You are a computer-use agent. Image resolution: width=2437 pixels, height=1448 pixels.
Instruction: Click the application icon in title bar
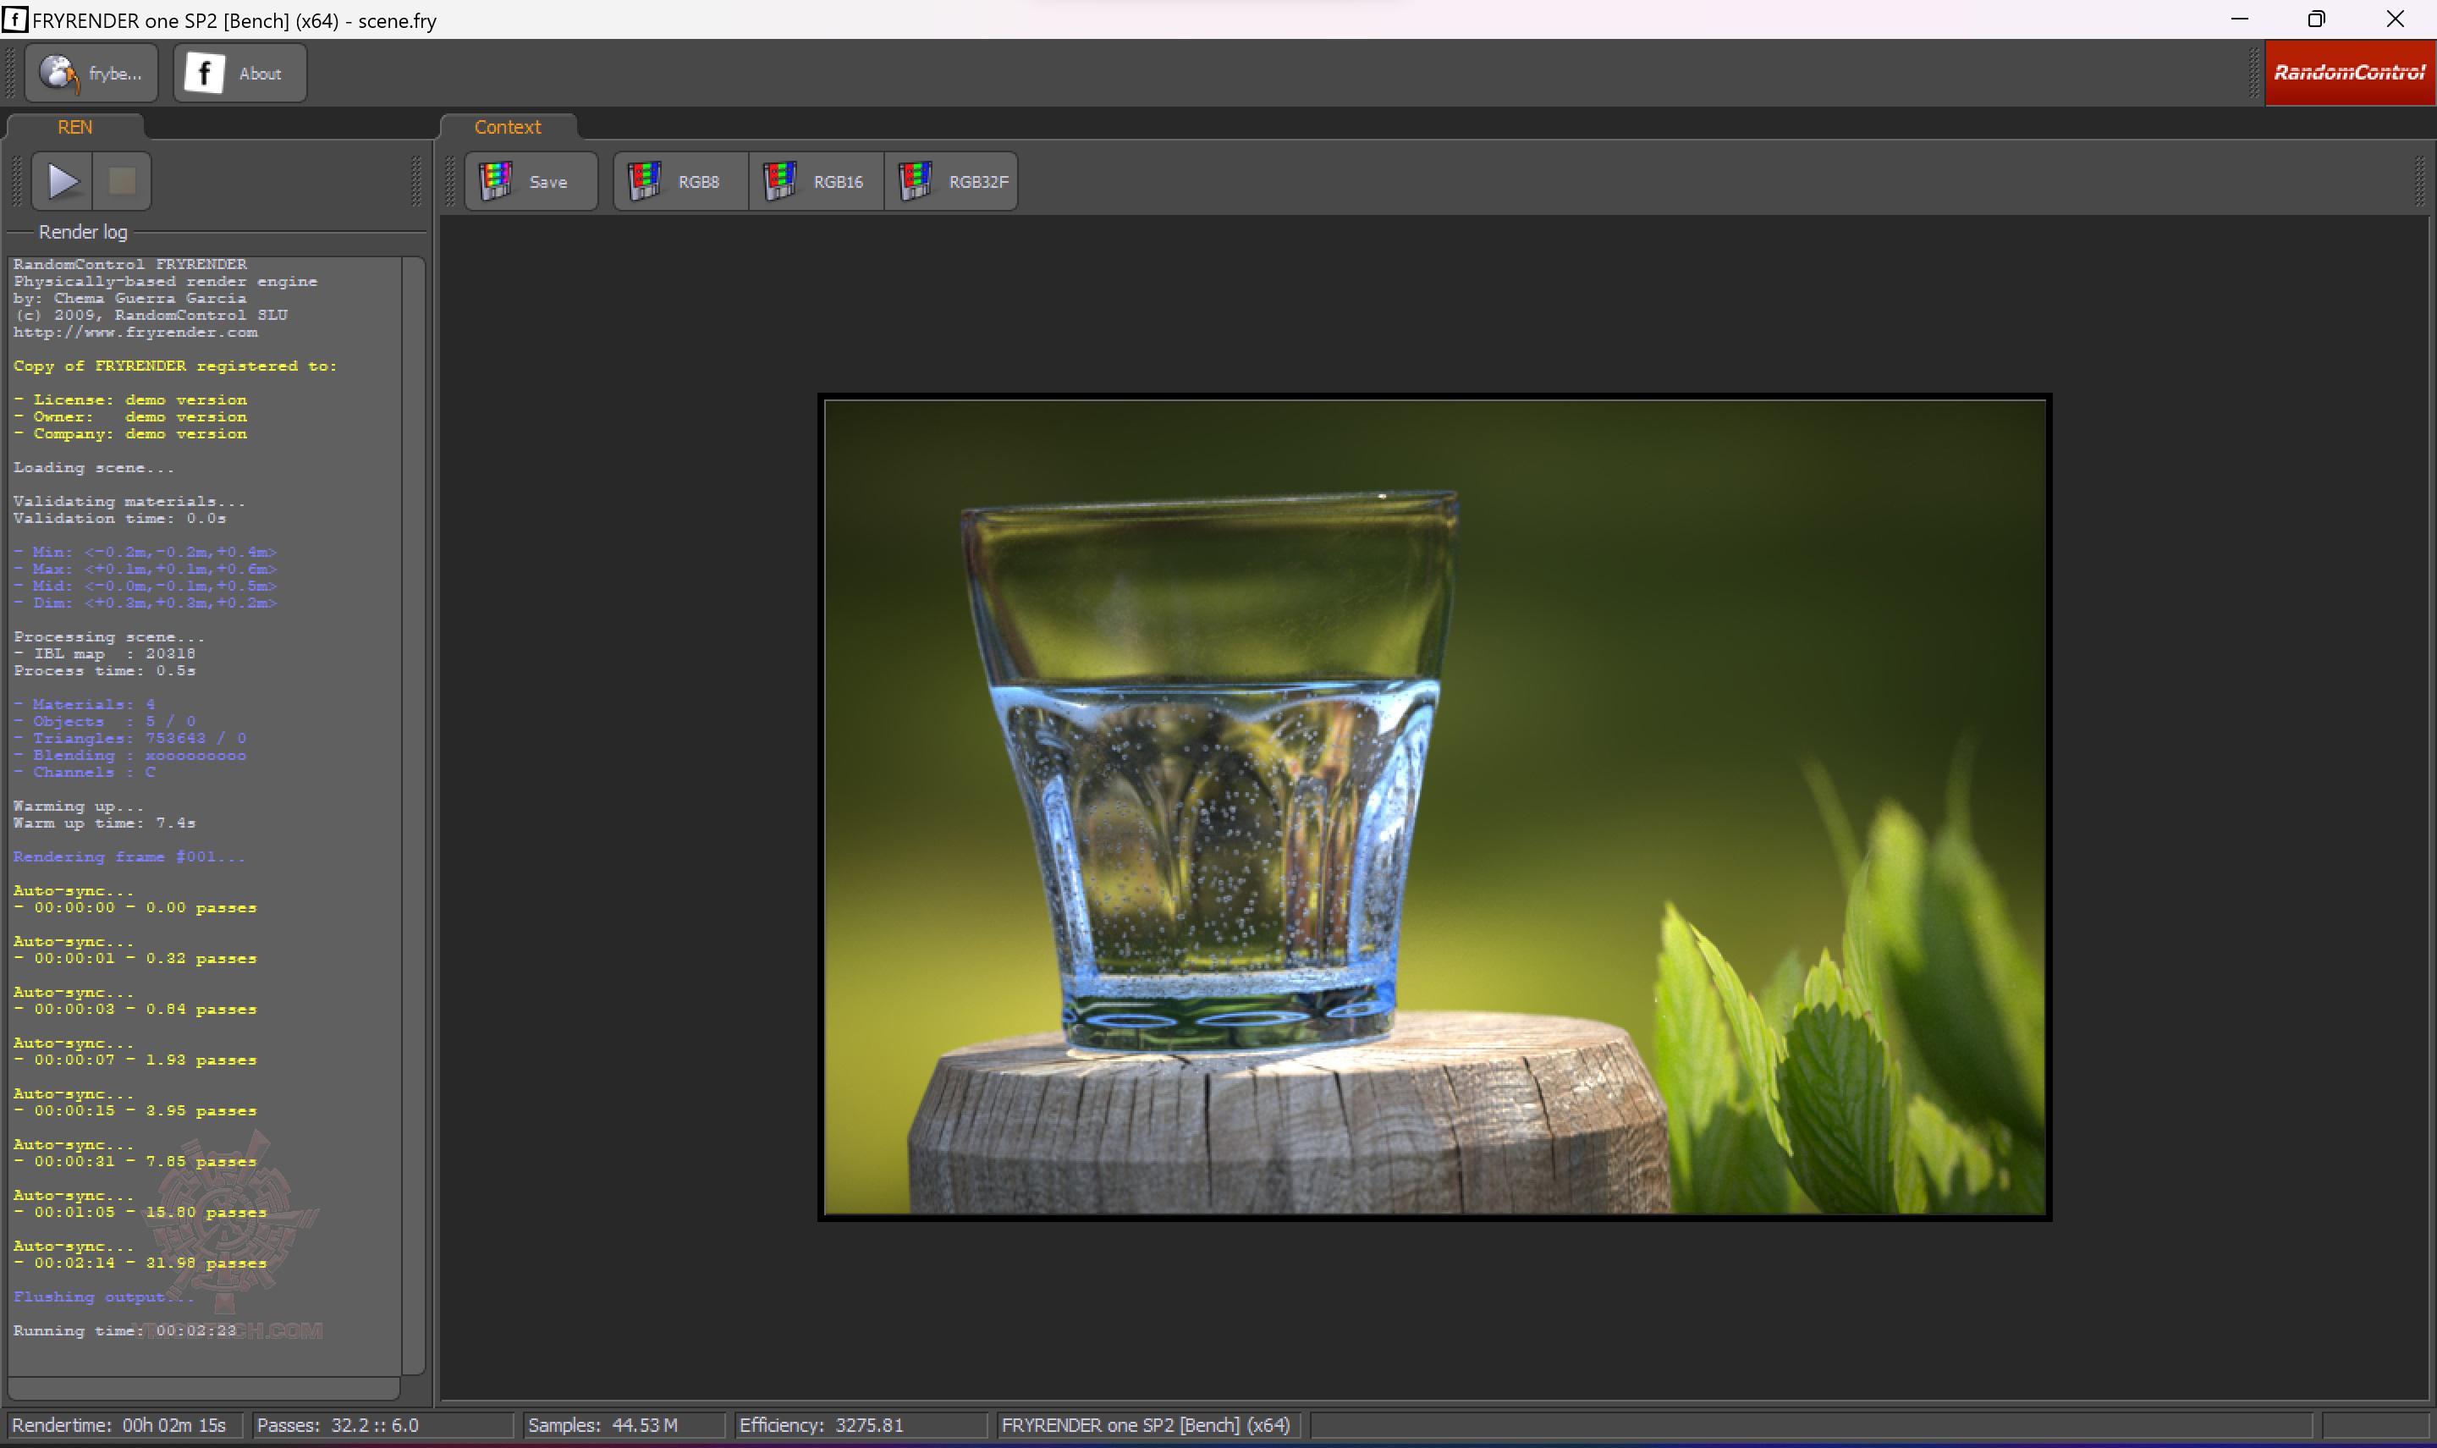point(14,19)
